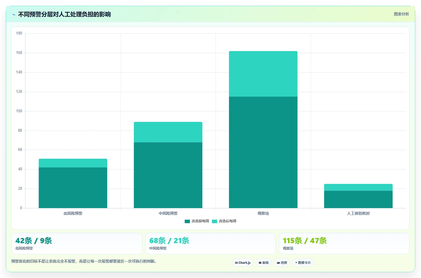421x278 pixels.
Task: Toggle the 改造后每周 legend series
Action: (224, 221)
